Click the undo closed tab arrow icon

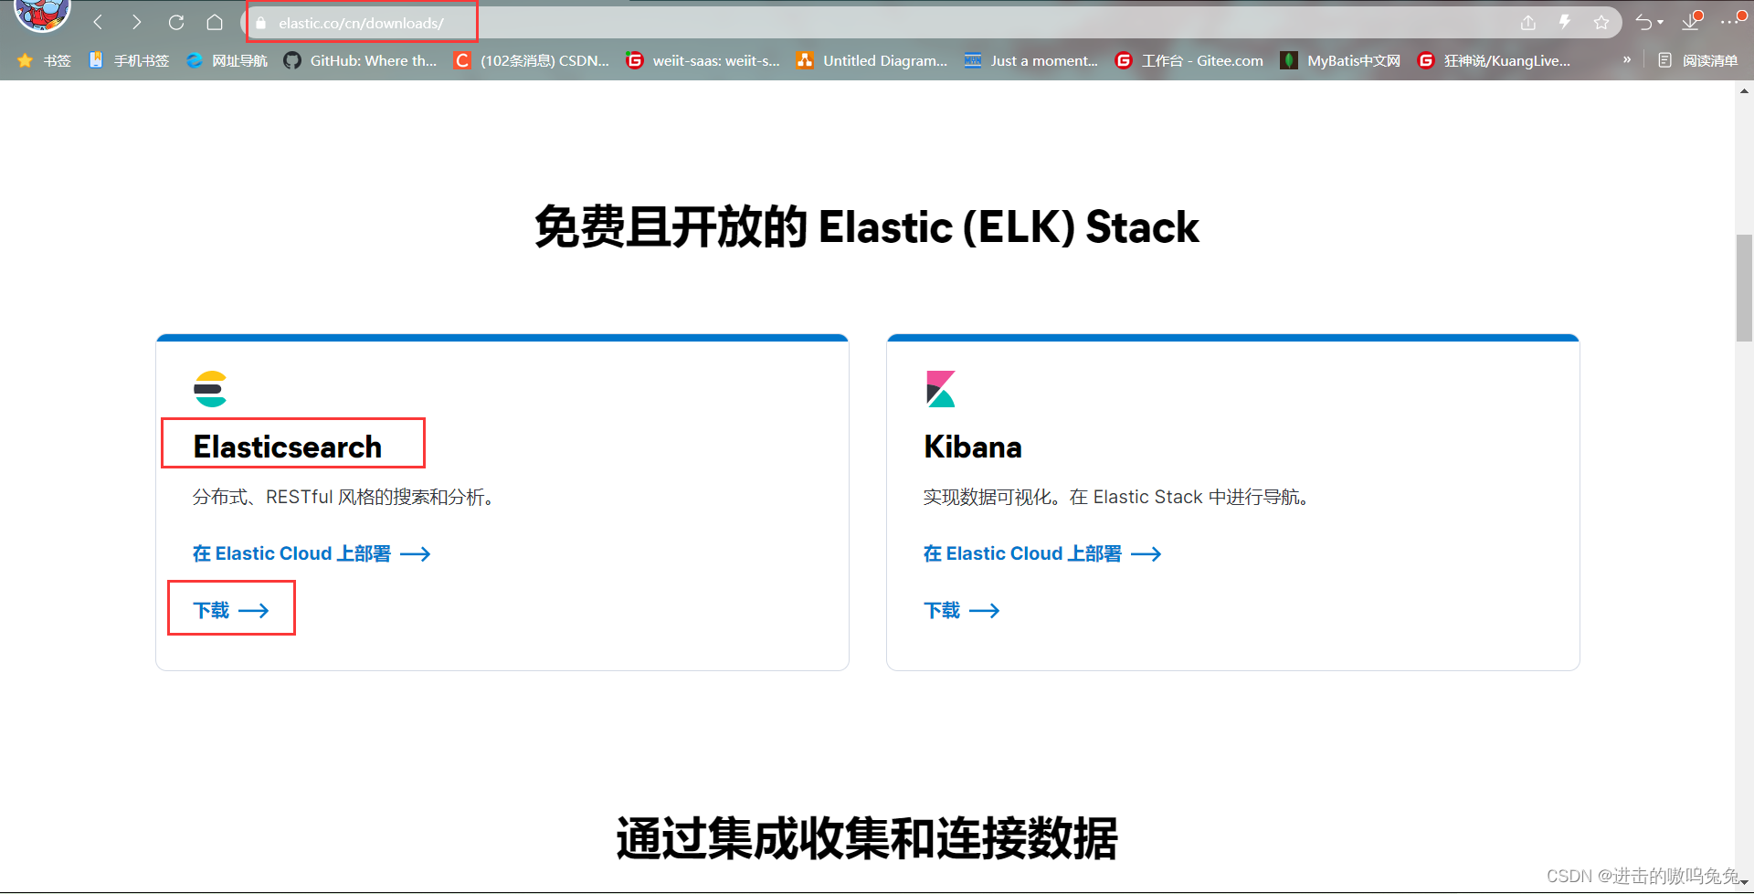click(1643, 23)
